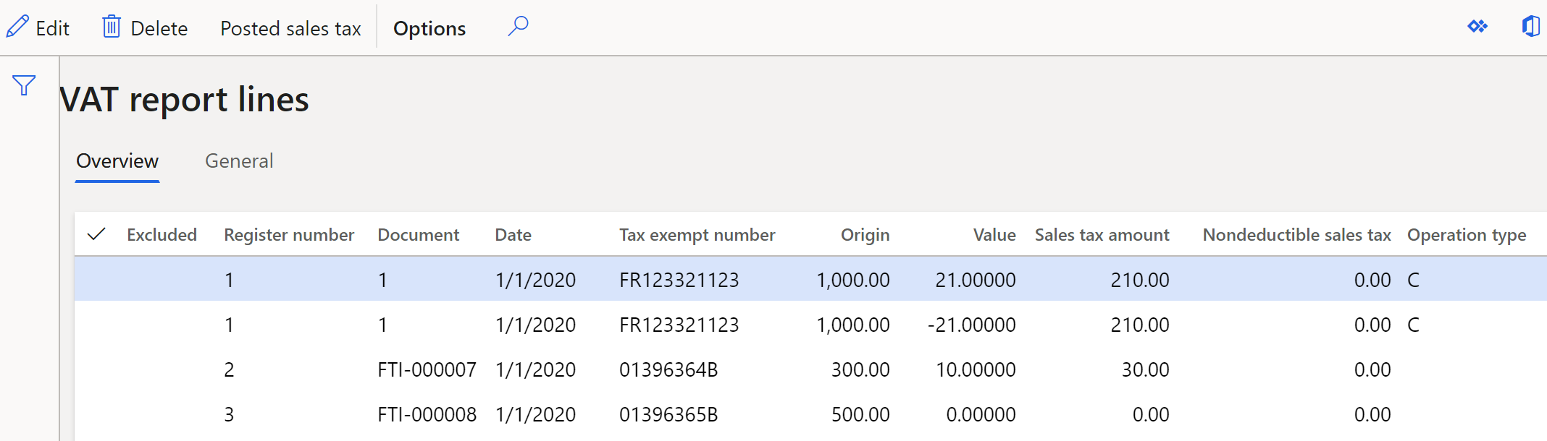Click tax exempt number 01396364B

click(668, 369)
